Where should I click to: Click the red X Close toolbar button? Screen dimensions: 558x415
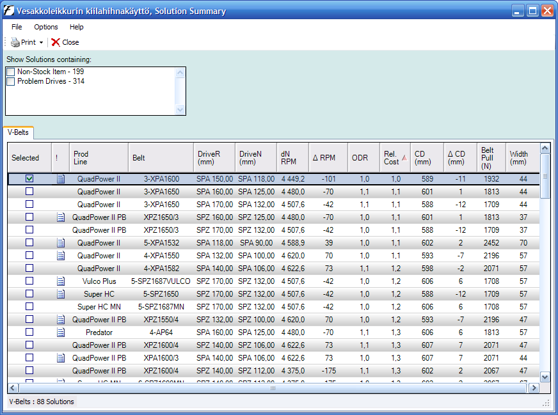pos(65,42)
